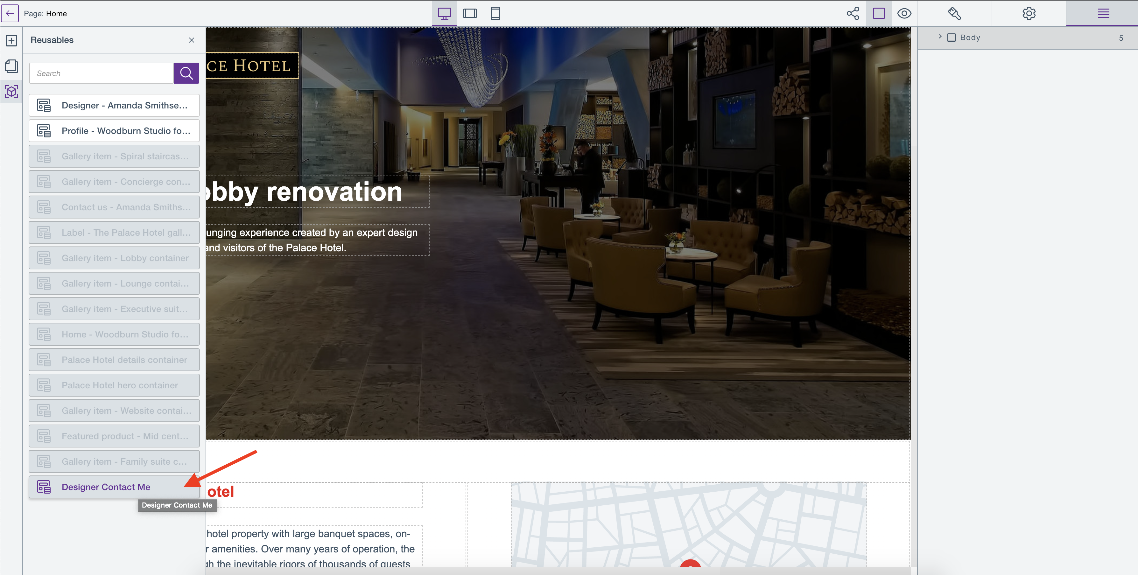This screenshot has height=575, width=1138.
Task: Click the purple search magnifier button
Action: tap(186, 73)
